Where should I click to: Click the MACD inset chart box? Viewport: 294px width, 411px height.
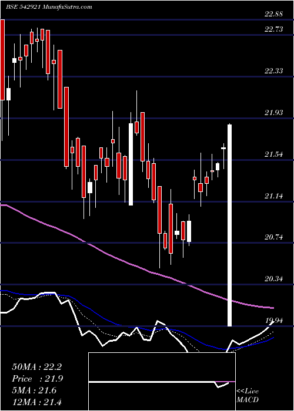click(x=162, y=382)
